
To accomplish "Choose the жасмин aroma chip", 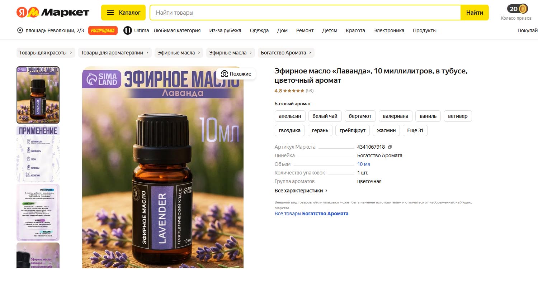I will (x=386, y=130).
